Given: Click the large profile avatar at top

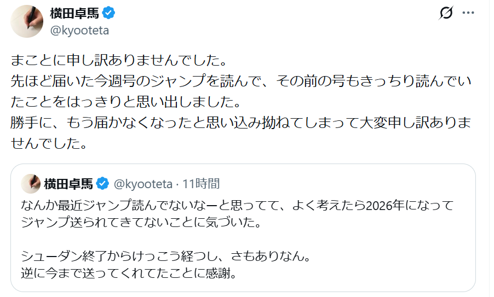Looking at the screenshot, I should click(27, 21).
